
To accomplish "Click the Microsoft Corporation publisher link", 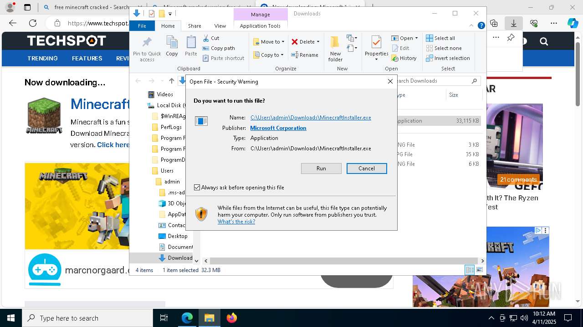I will [x=278, y=128].
